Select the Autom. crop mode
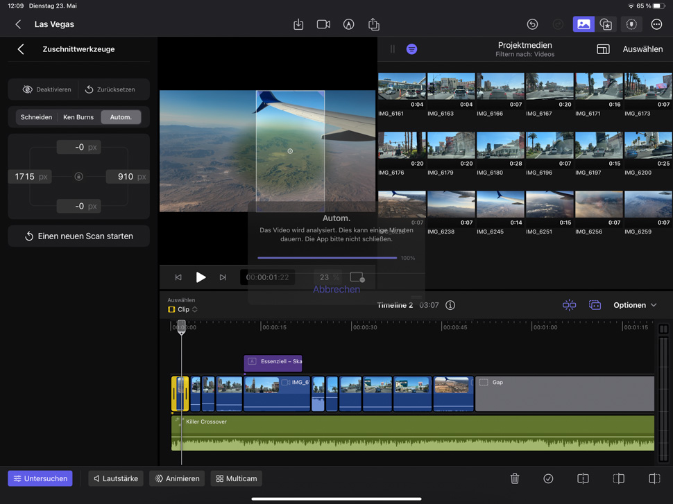673x504 pixels. (121, 117)
